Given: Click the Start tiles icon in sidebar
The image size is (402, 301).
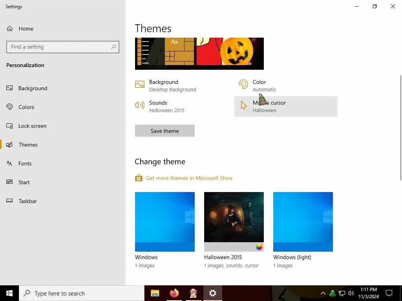Looking at the screenshot, I should (9, 182).
